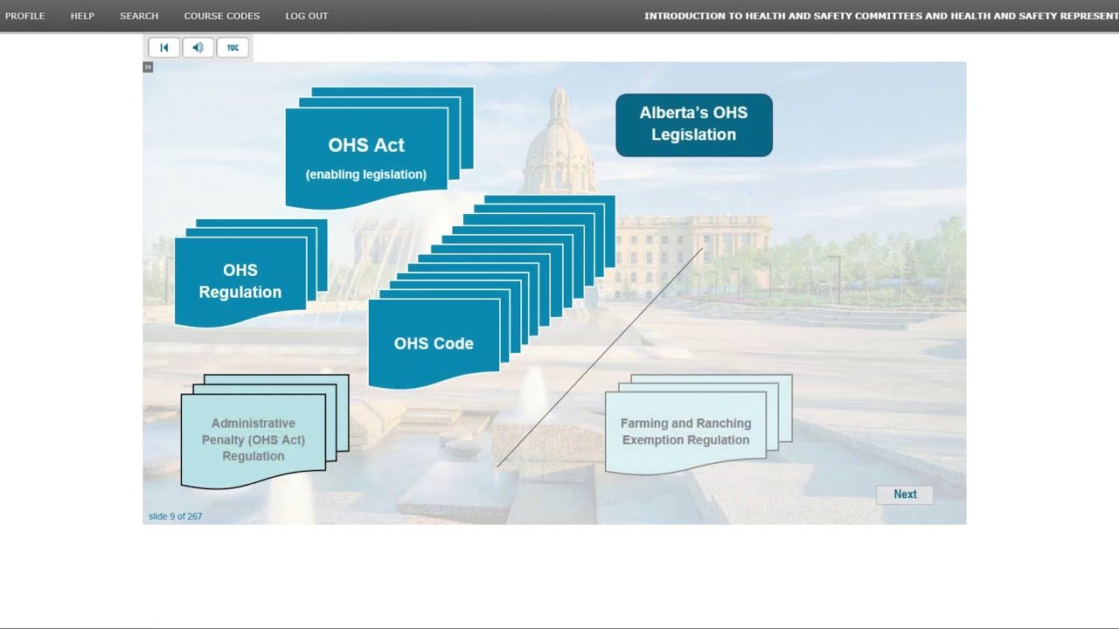
Task: Click the OHS Code document stack
Action: 434,343
